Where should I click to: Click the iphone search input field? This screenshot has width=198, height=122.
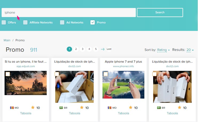coord(69,13)
